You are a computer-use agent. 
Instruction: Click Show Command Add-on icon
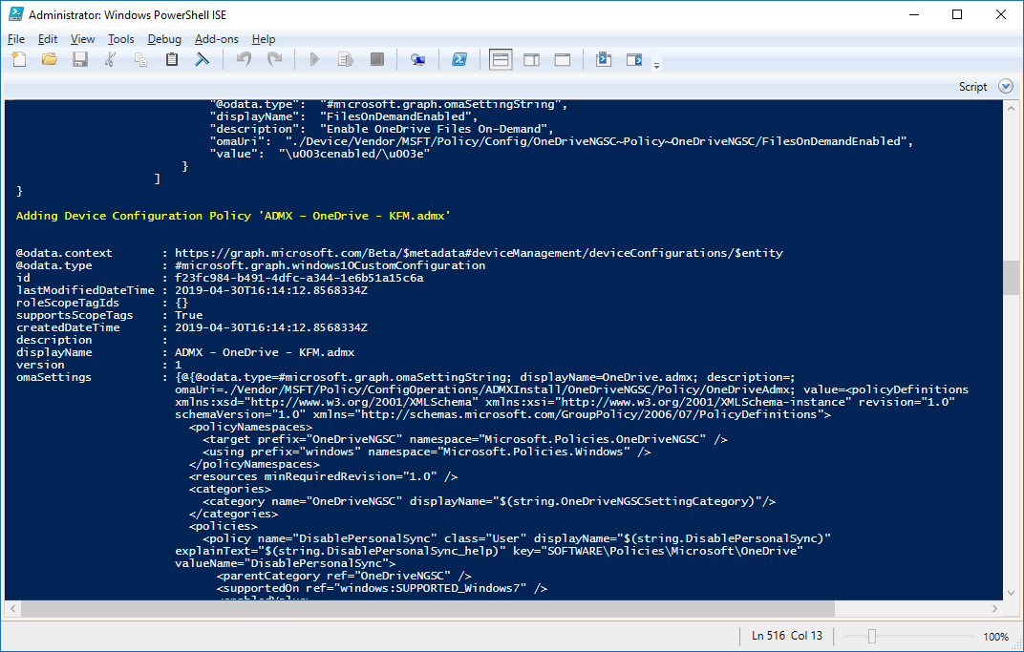634,59
